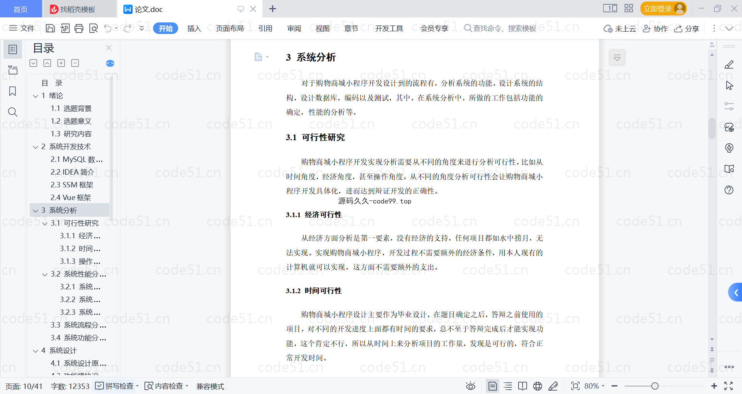Click the document vertical scrollbar thumb
742x394 pixels.
(712, 128)
